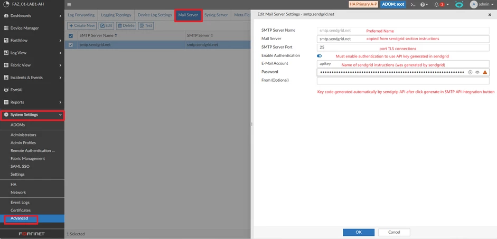
Task: Click the Incidents & Events sidebar icon
Action: click(x=6, y=78)
